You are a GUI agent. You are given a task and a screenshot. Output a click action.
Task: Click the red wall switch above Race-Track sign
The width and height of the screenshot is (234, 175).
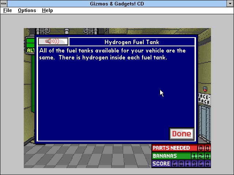tap(205, 89)
